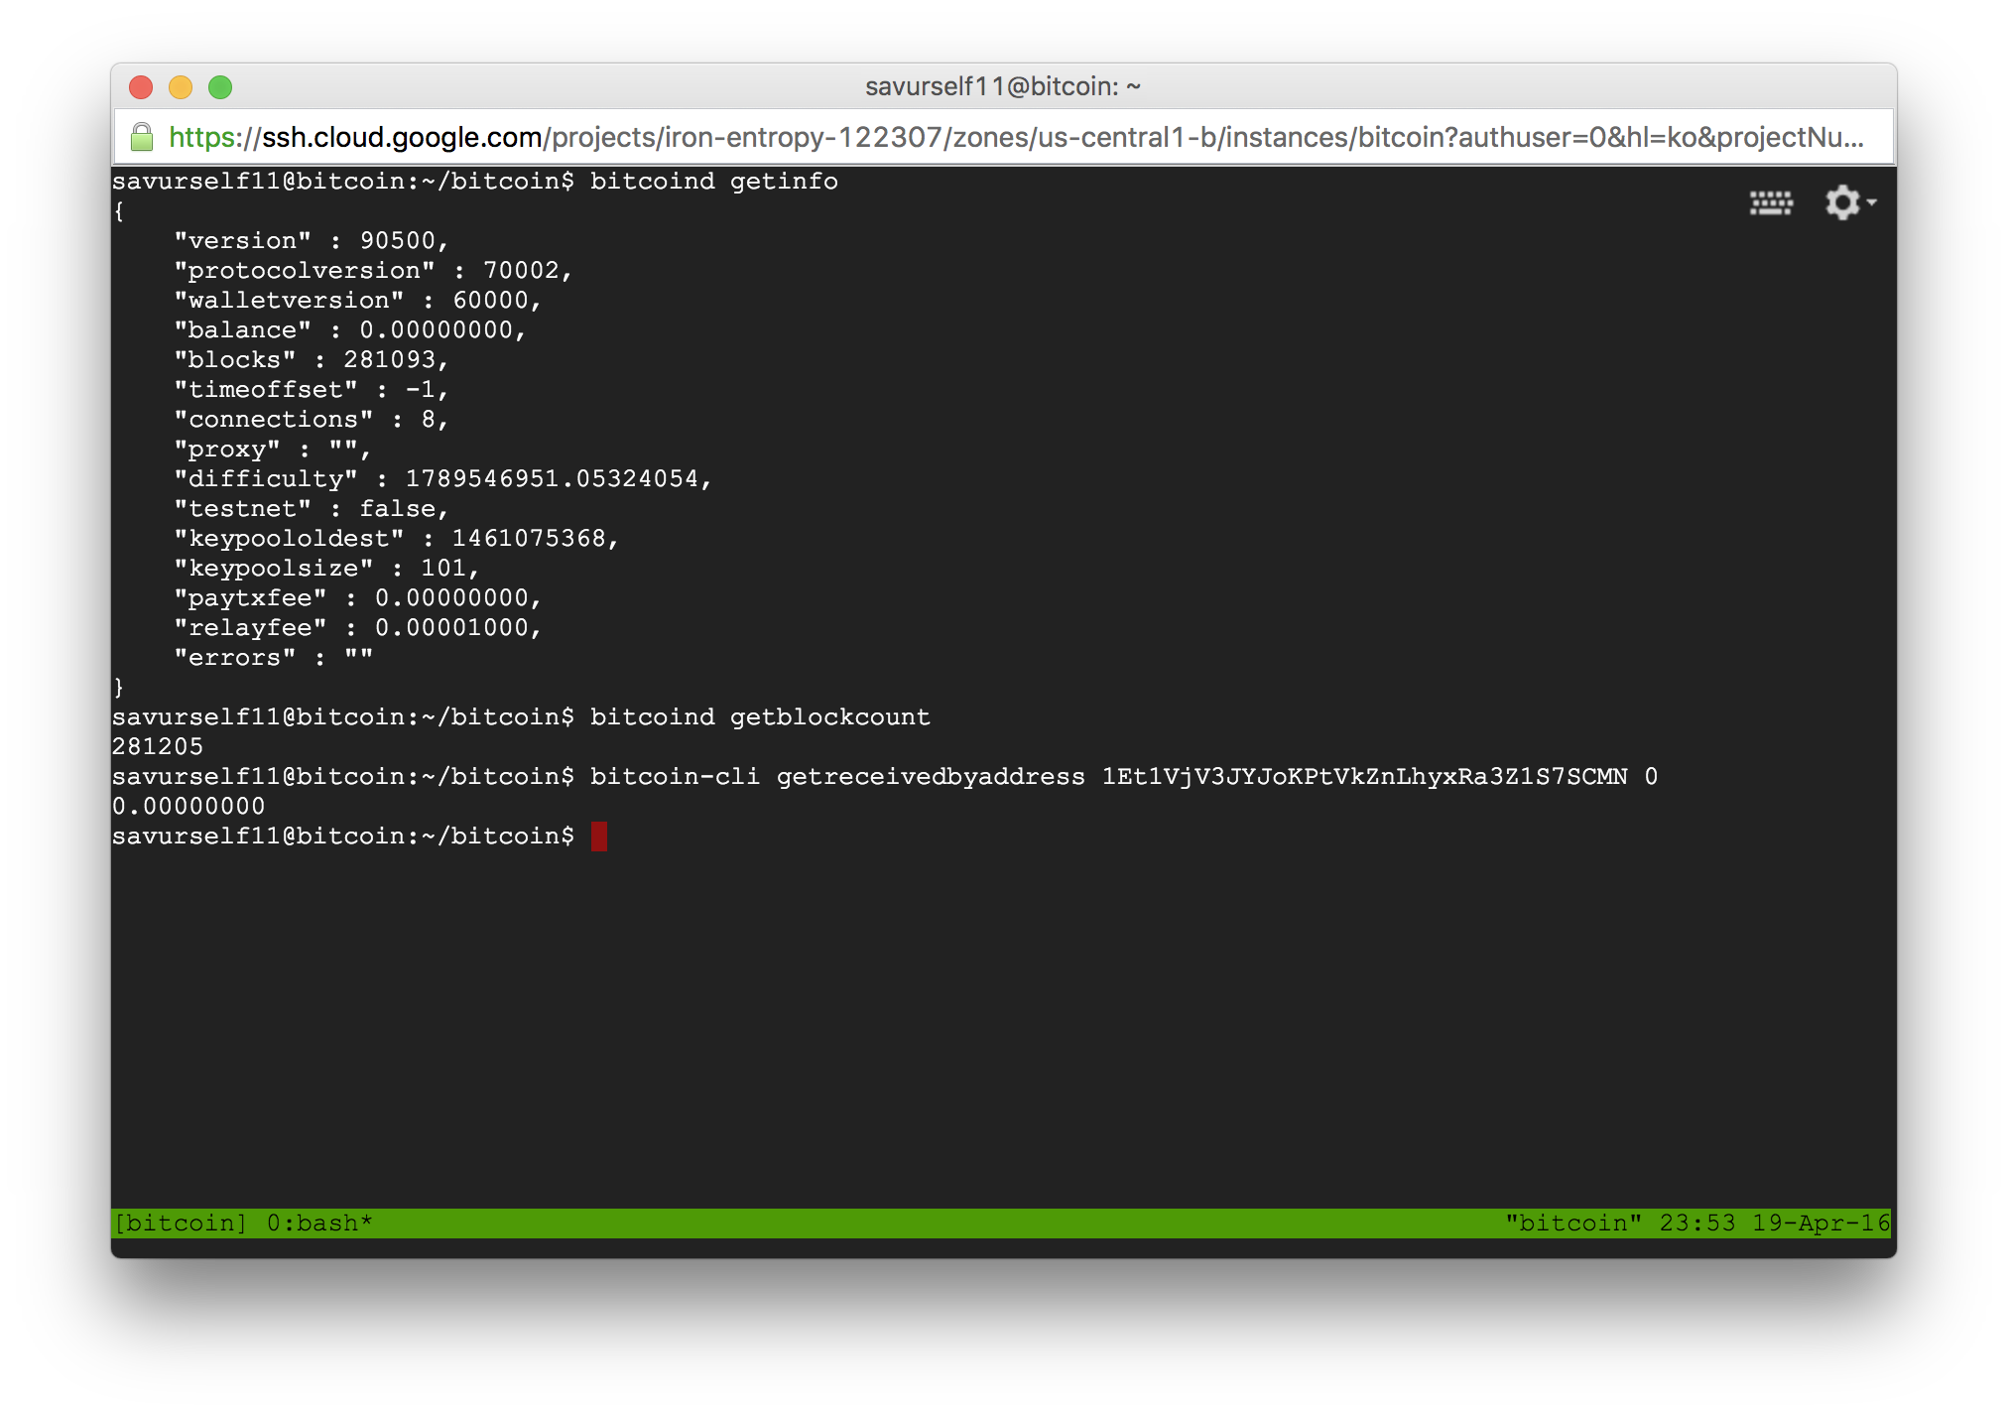This screenshot has height=1417, width=2008.
Task: Click the 0.00000000 received amount output
Action: [x=188, y=806]
